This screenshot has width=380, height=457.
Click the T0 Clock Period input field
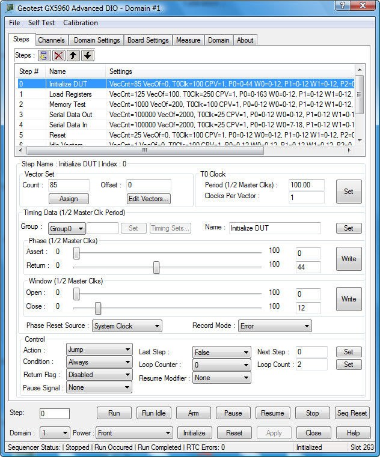pos(307,185)
